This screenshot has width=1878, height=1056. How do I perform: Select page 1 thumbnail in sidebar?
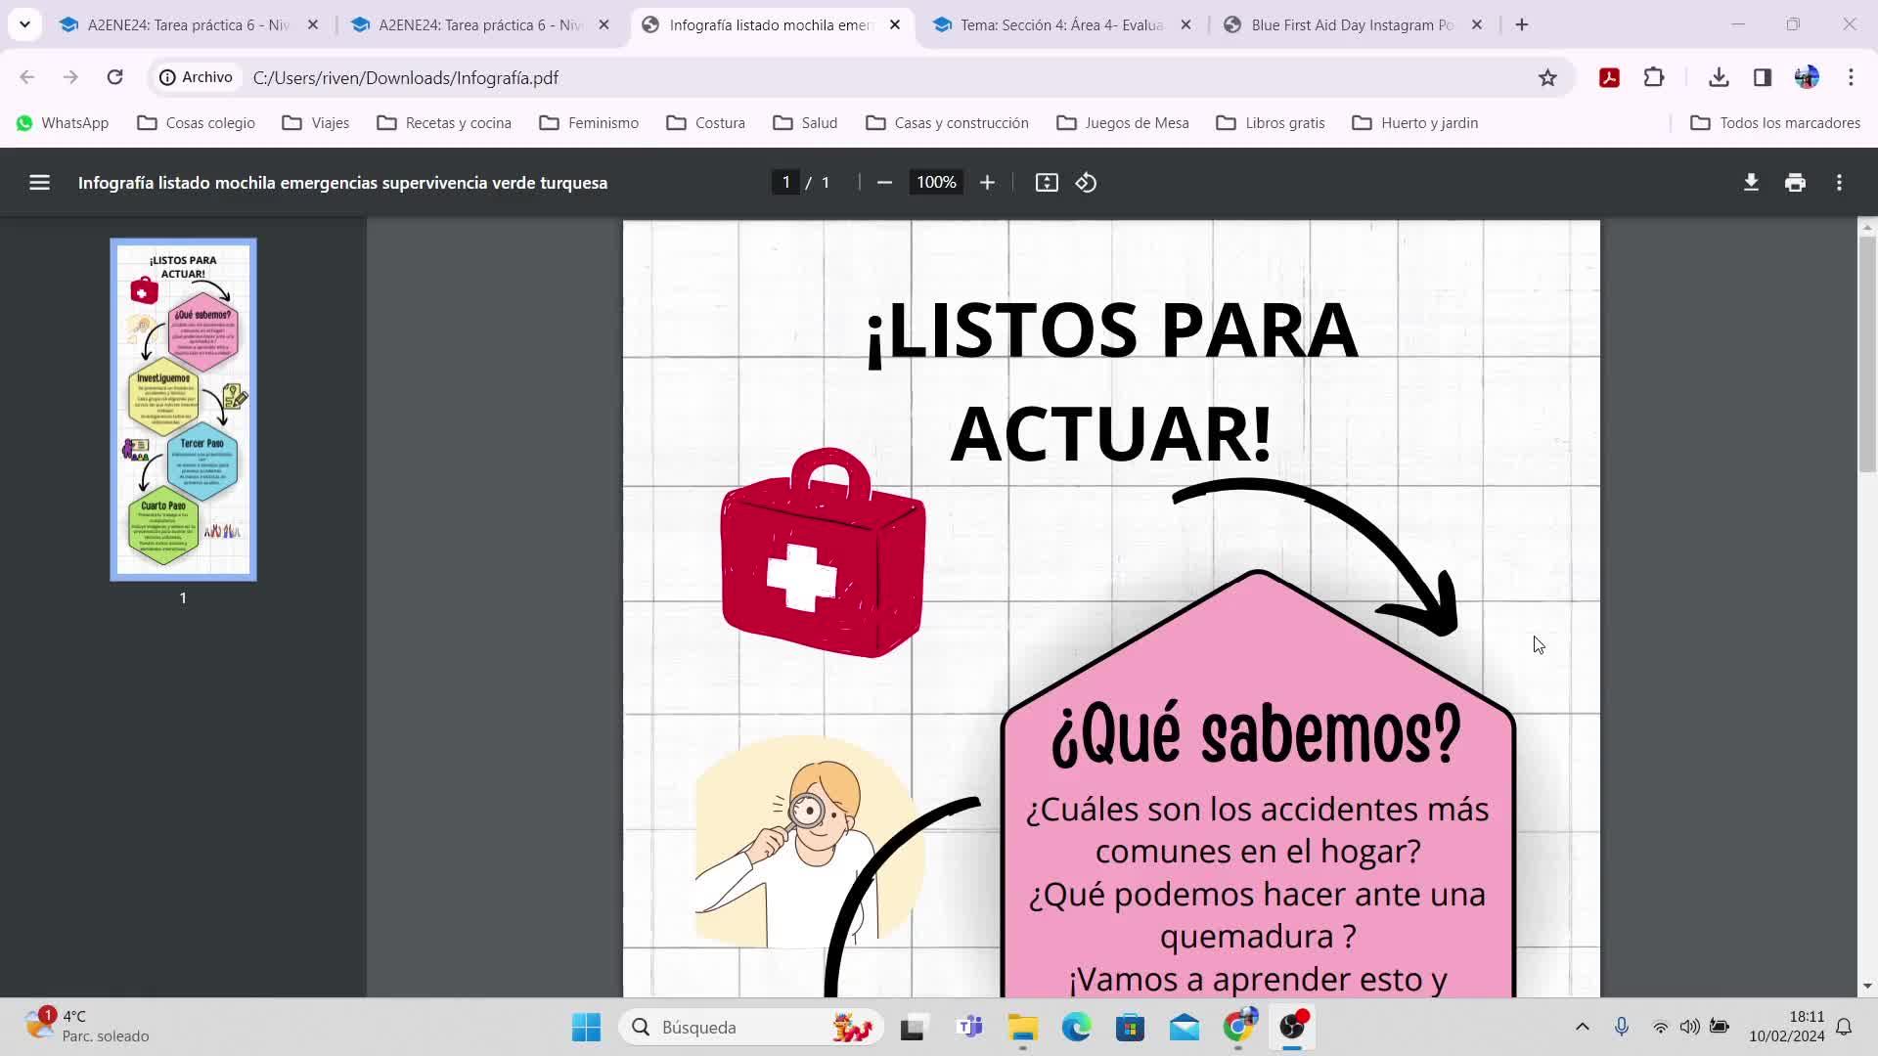183,409
